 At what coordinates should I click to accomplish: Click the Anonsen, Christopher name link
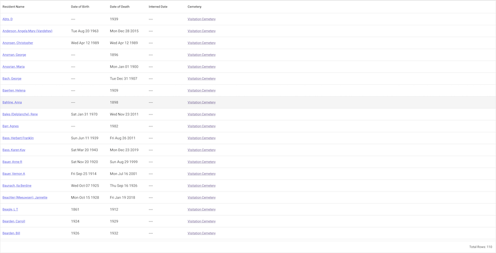[x=18, y=43]
